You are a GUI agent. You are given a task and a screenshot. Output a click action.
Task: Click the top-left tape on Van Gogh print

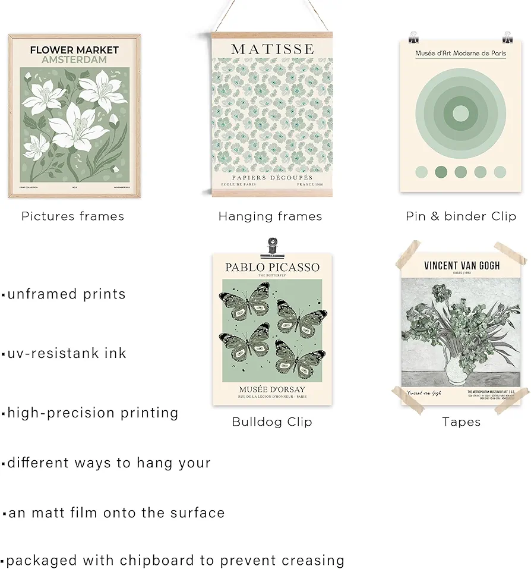tap(409, 254)
